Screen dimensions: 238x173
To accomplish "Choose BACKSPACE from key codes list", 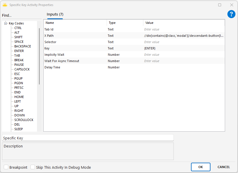I will (22, 46).
